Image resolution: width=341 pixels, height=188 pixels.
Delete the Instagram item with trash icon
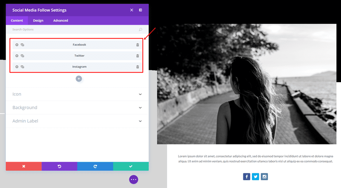pyautogui.click(x=138, y=67)
